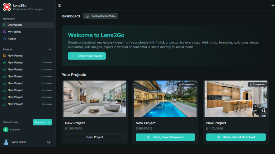This screenshot has width=275, height=154.
Task: Open Project dated 12/01/2026
Action: click(x=95, y=137)
